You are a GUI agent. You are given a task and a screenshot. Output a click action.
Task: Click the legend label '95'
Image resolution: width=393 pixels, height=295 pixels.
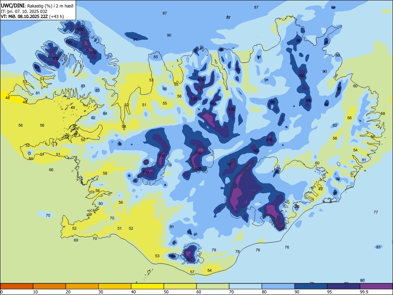tap(329, 292)
